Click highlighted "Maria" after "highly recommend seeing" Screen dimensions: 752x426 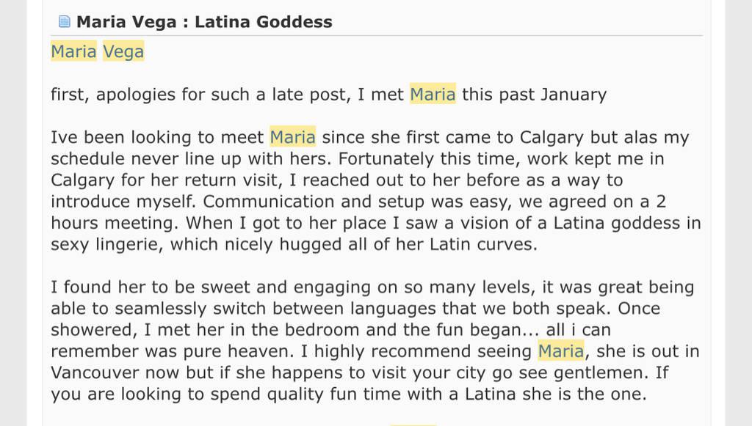560,351
